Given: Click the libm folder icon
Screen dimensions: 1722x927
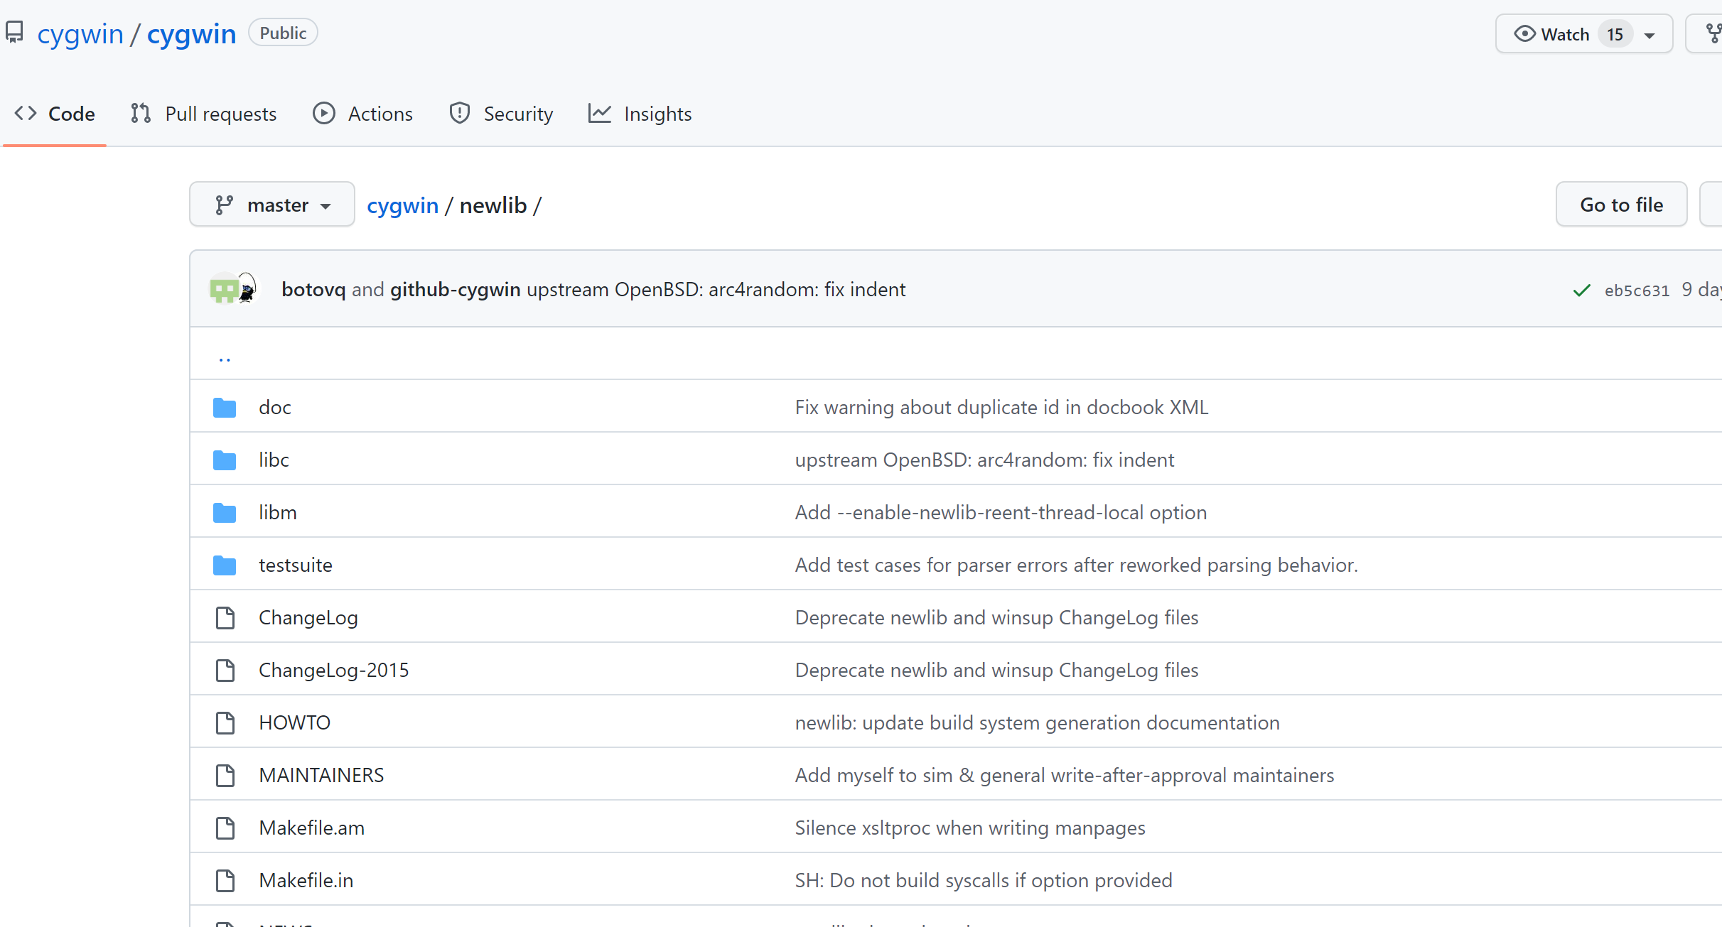Looking at the screenshot, I should [225, 513].
